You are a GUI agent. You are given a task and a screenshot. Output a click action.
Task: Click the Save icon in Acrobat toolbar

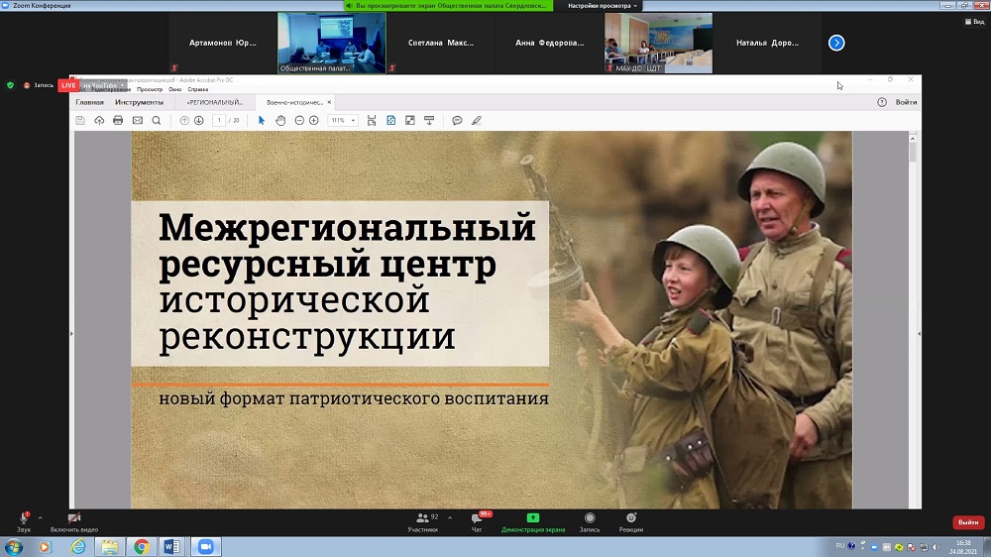coord(80,120)
